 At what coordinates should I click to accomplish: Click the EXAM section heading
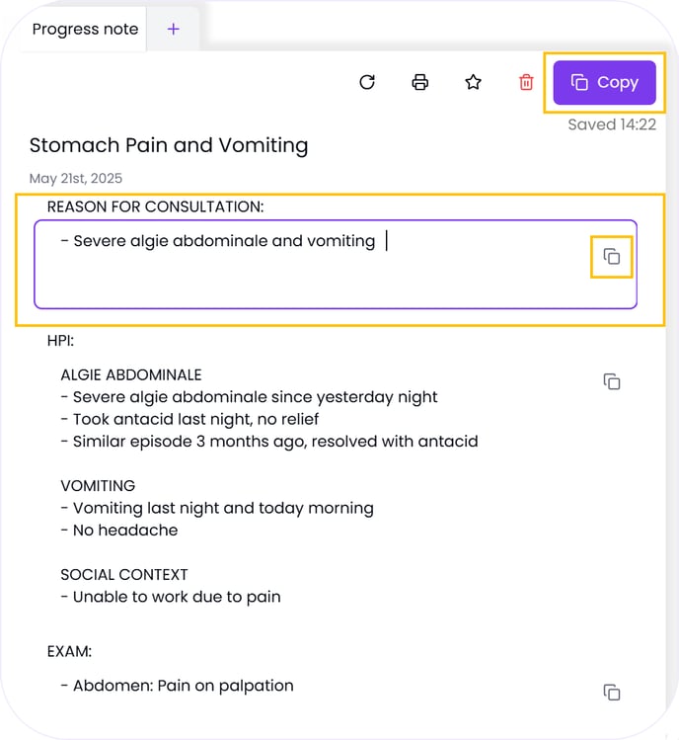(69, 652)
